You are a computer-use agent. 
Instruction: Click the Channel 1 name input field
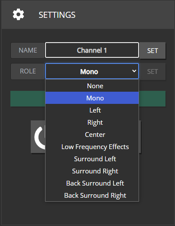coord(92,50)
